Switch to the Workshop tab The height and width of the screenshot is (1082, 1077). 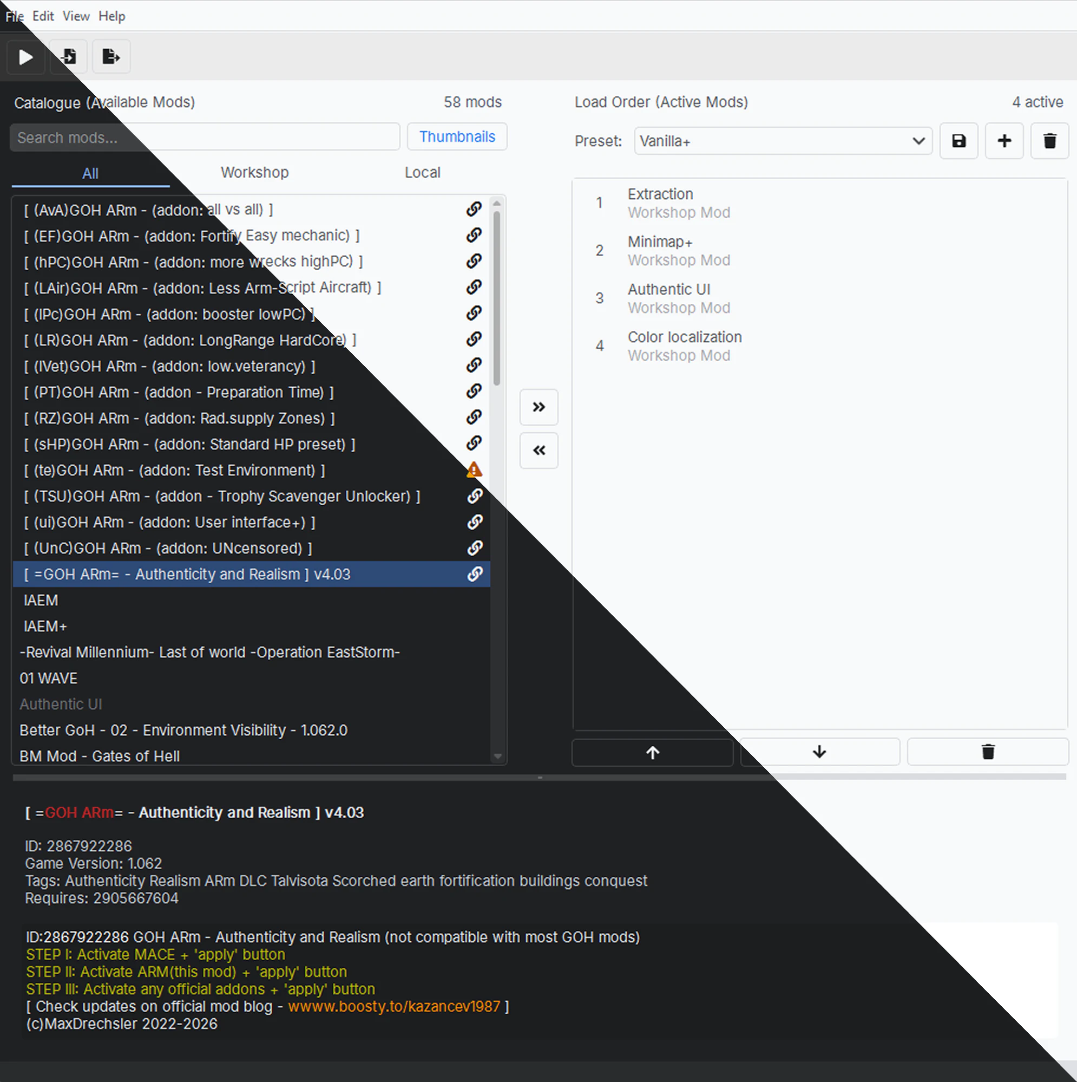tap(255, 173)
